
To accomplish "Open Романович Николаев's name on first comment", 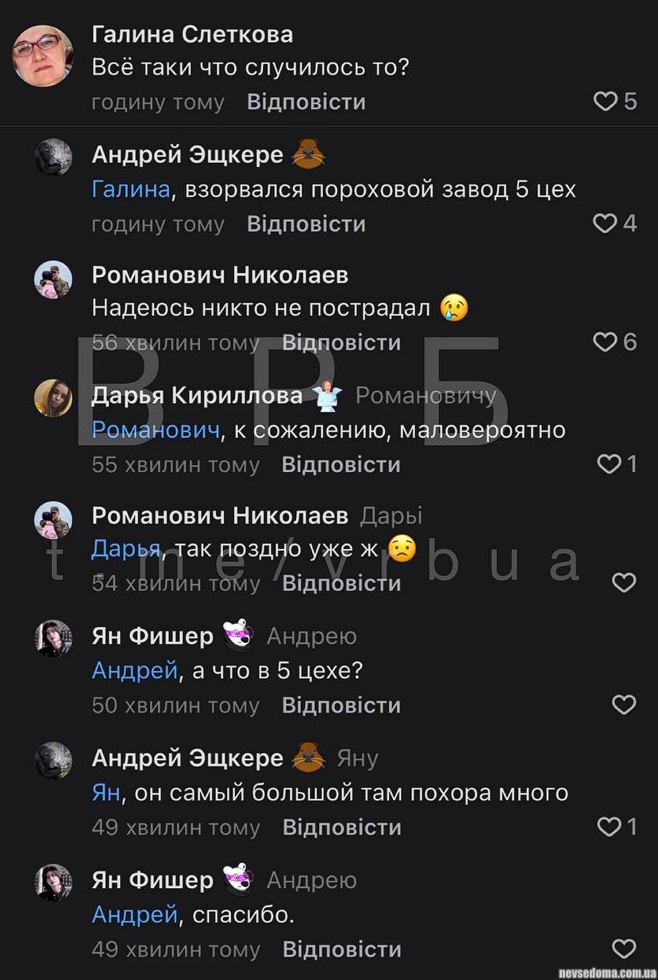I will pyautogui.click(x=220, y=275).
